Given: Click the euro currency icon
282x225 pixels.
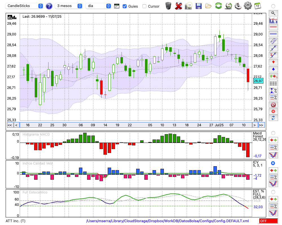Looking at the screenshot, I should 238,6.
